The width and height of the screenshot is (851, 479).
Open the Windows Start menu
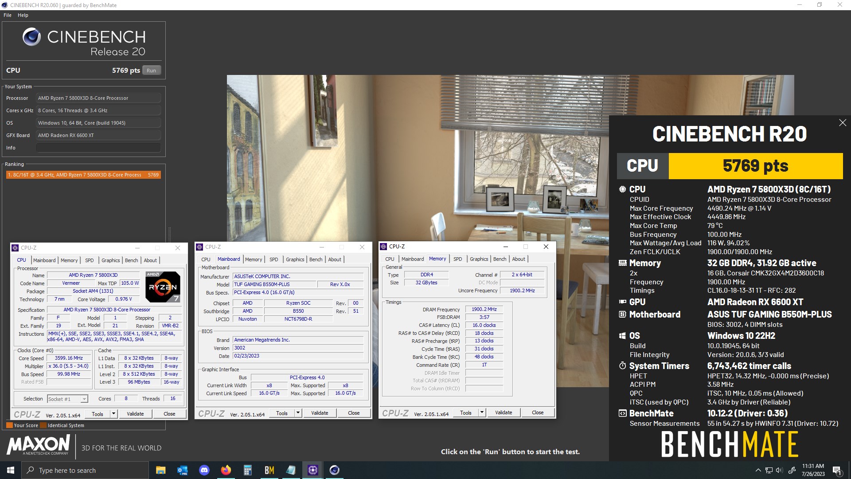11,470
